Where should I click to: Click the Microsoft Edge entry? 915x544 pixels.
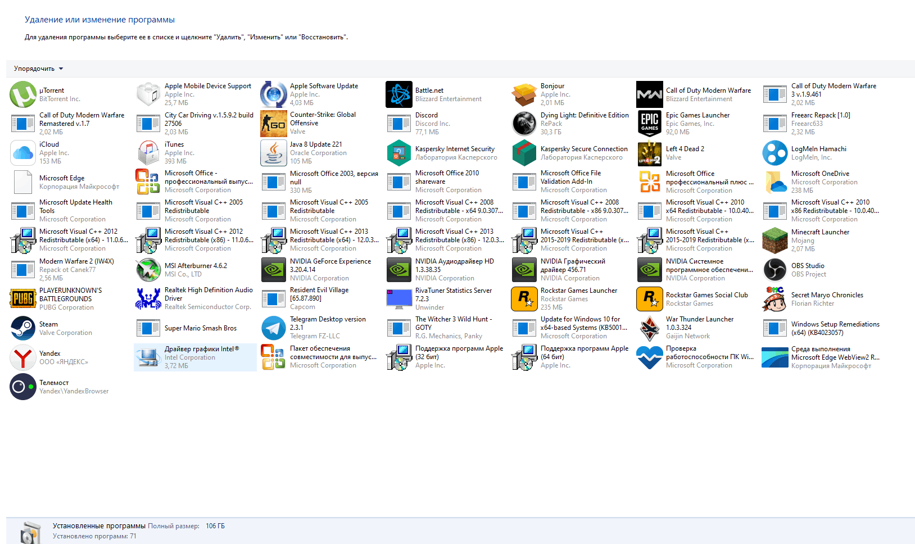[70, 182]
